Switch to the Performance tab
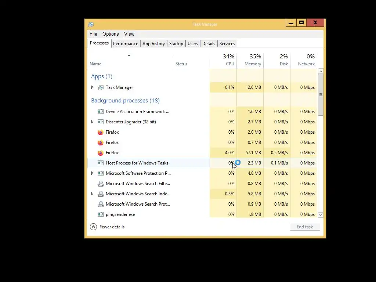This screenshot has width=376, height=282. [x=126, y=44]
